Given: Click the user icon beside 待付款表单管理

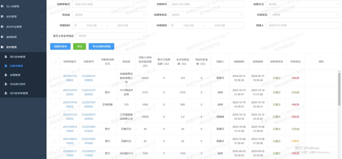Looking at the screenshot, I should (x=6, y=93).
